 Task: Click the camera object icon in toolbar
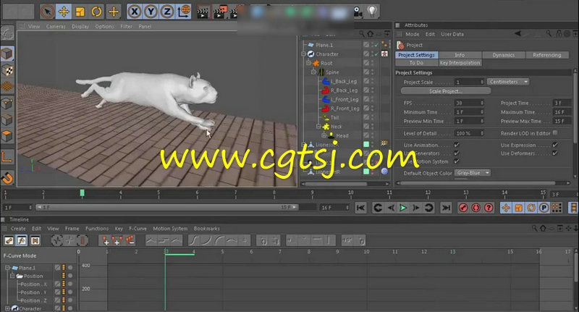pos(358,12)
